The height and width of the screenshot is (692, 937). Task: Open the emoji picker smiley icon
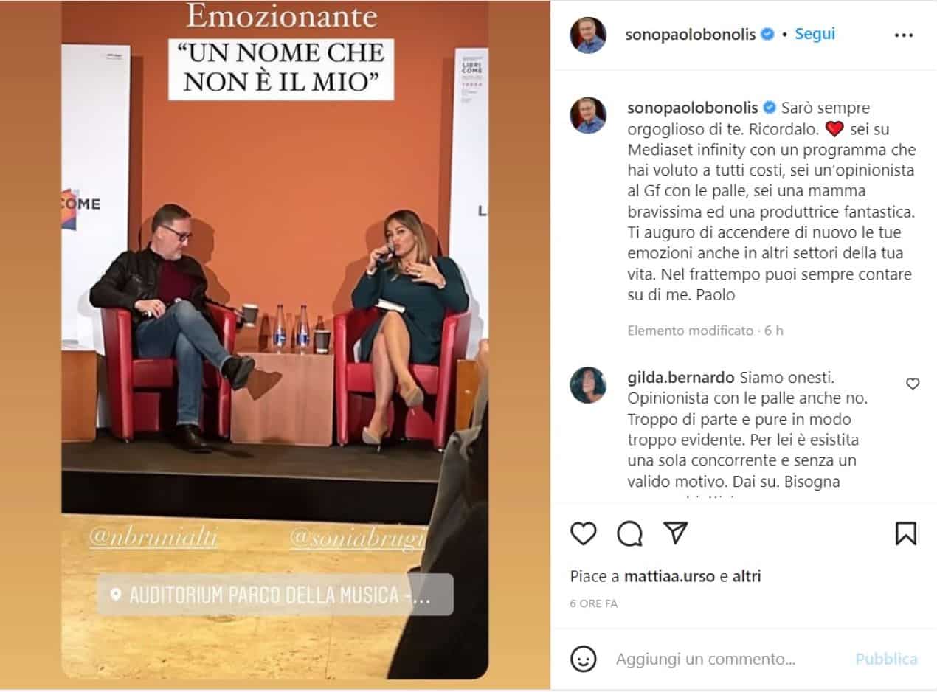click(x=584, y=659)
